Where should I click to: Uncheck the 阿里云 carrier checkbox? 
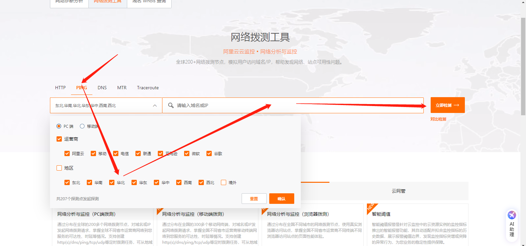67,153
